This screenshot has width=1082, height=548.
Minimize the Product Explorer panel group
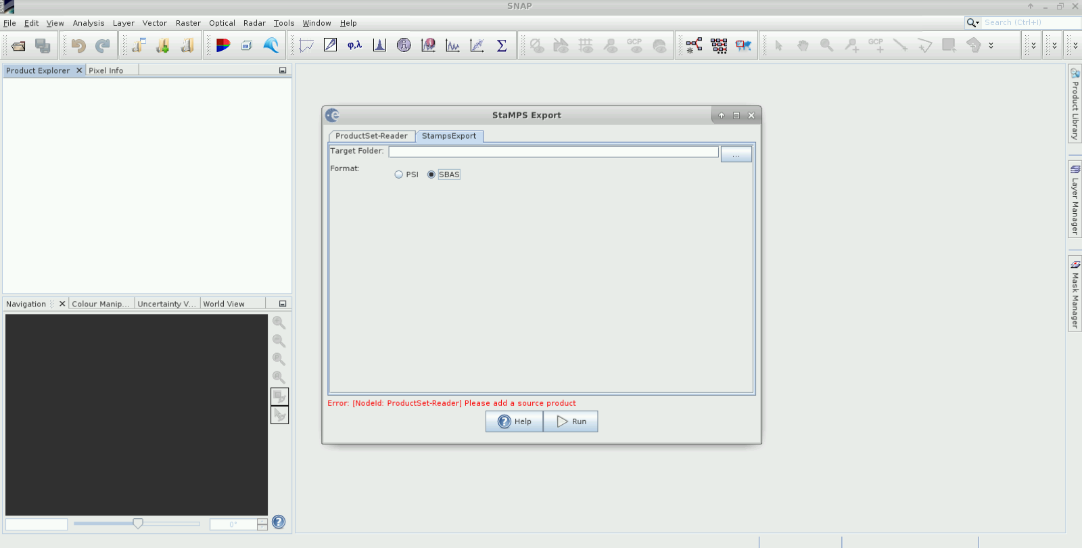tap(283, 70)
